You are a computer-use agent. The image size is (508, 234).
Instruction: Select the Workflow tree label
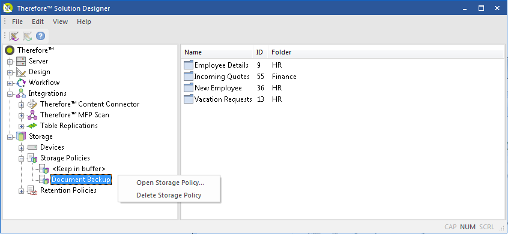pyautogui.click(x=44, y=83)
